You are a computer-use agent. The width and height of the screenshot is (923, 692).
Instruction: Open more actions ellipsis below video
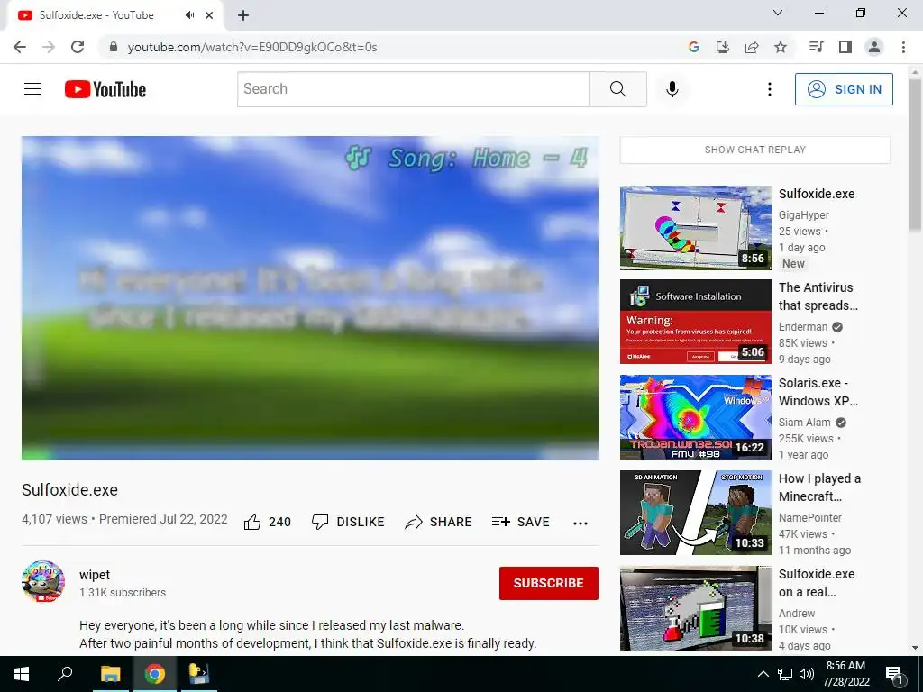(580, 524)
